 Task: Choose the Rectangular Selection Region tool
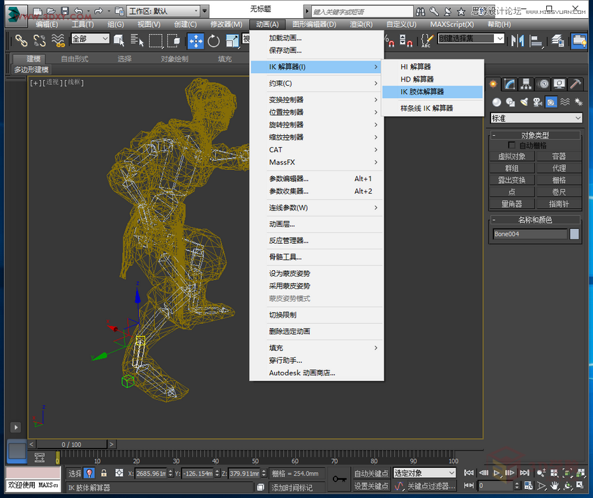click(x=156, y=40)
